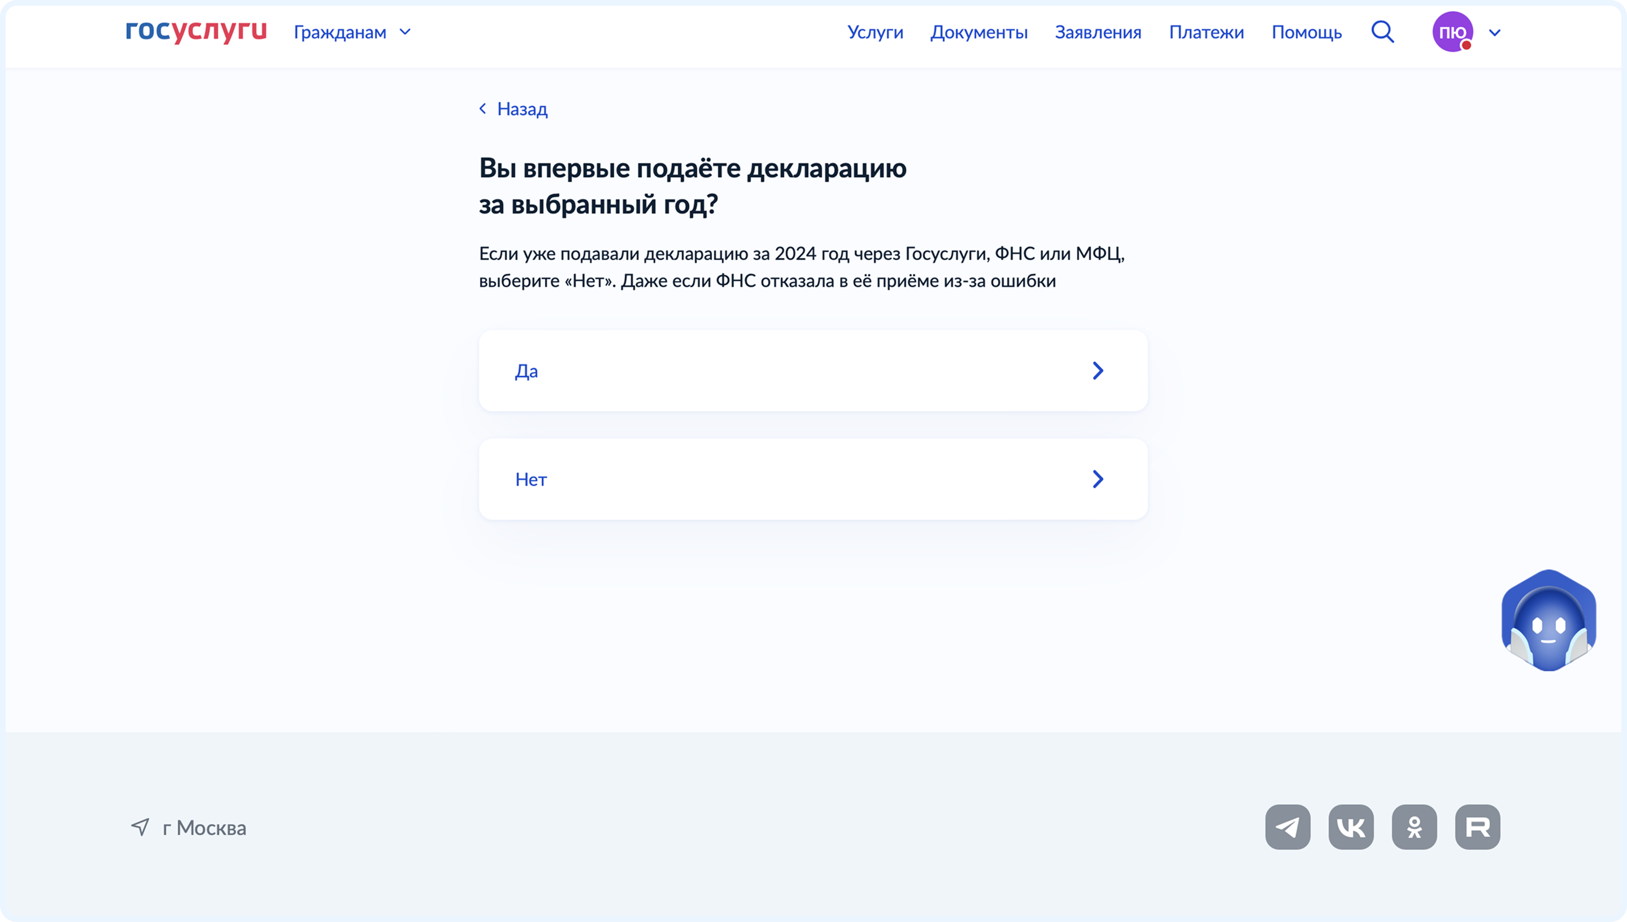Viewport: 1627px width, 922px height.
Task: Open the Платежи menu item
Action: click(x=1206, y=32)
